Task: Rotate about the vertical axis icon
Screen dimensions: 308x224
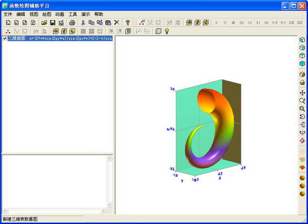Action: [302, 133]
